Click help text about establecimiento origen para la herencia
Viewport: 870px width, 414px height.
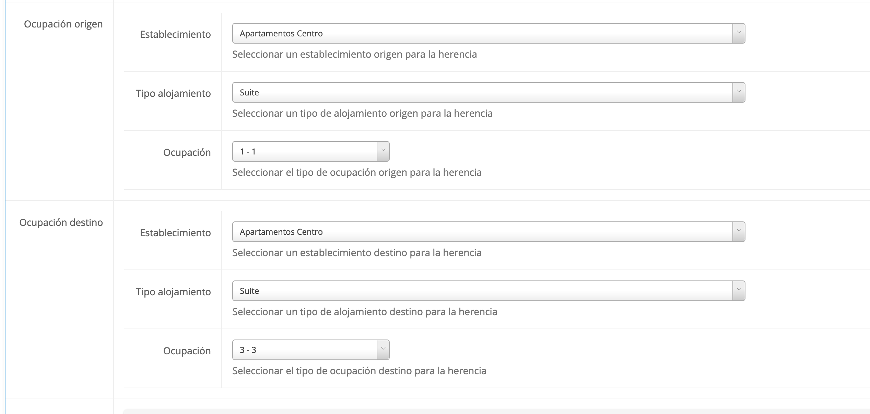pos(354,54)
